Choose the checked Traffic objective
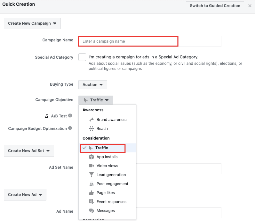Viewport: 255px width, 222px height. [107, 148]
